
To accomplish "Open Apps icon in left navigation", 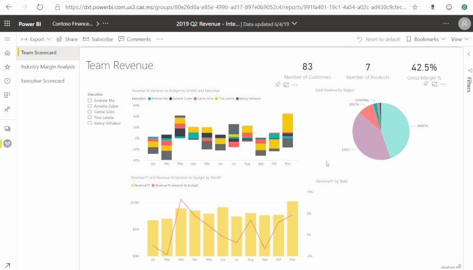I will pos(7,95).
